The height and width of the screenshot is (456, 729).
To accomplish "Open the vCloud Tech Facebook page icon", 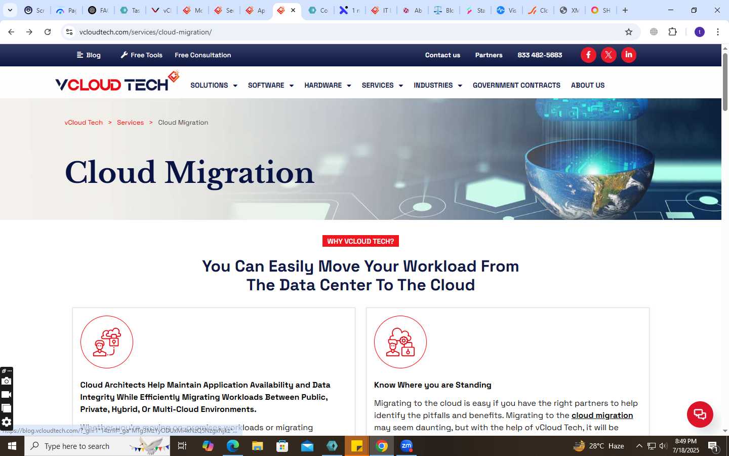I will coord(588,55).
